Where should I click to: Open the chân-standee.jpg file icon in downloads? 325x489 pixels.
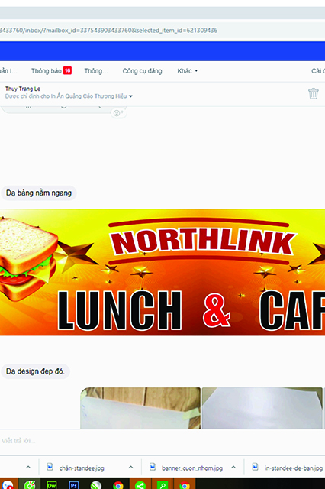(x=50, y=467)
